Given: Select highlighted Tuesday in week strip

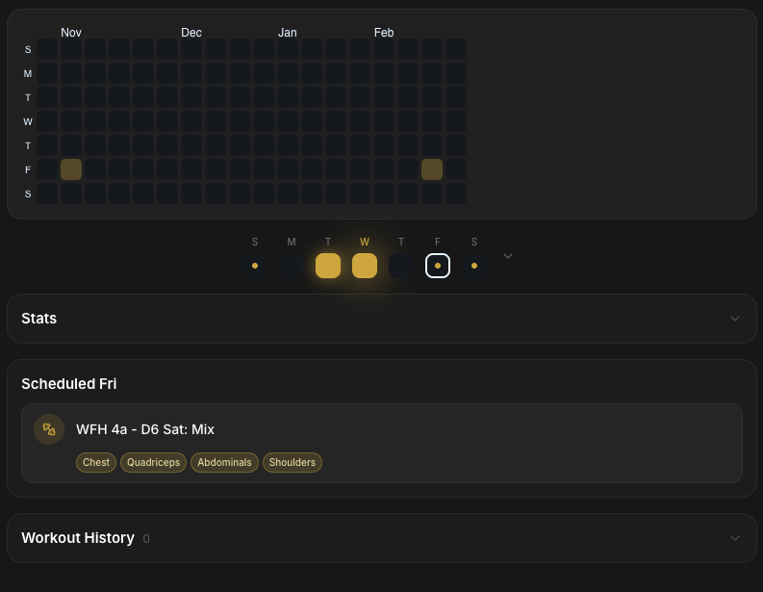Looking at the screenshot, I should [x=328, y=266].
